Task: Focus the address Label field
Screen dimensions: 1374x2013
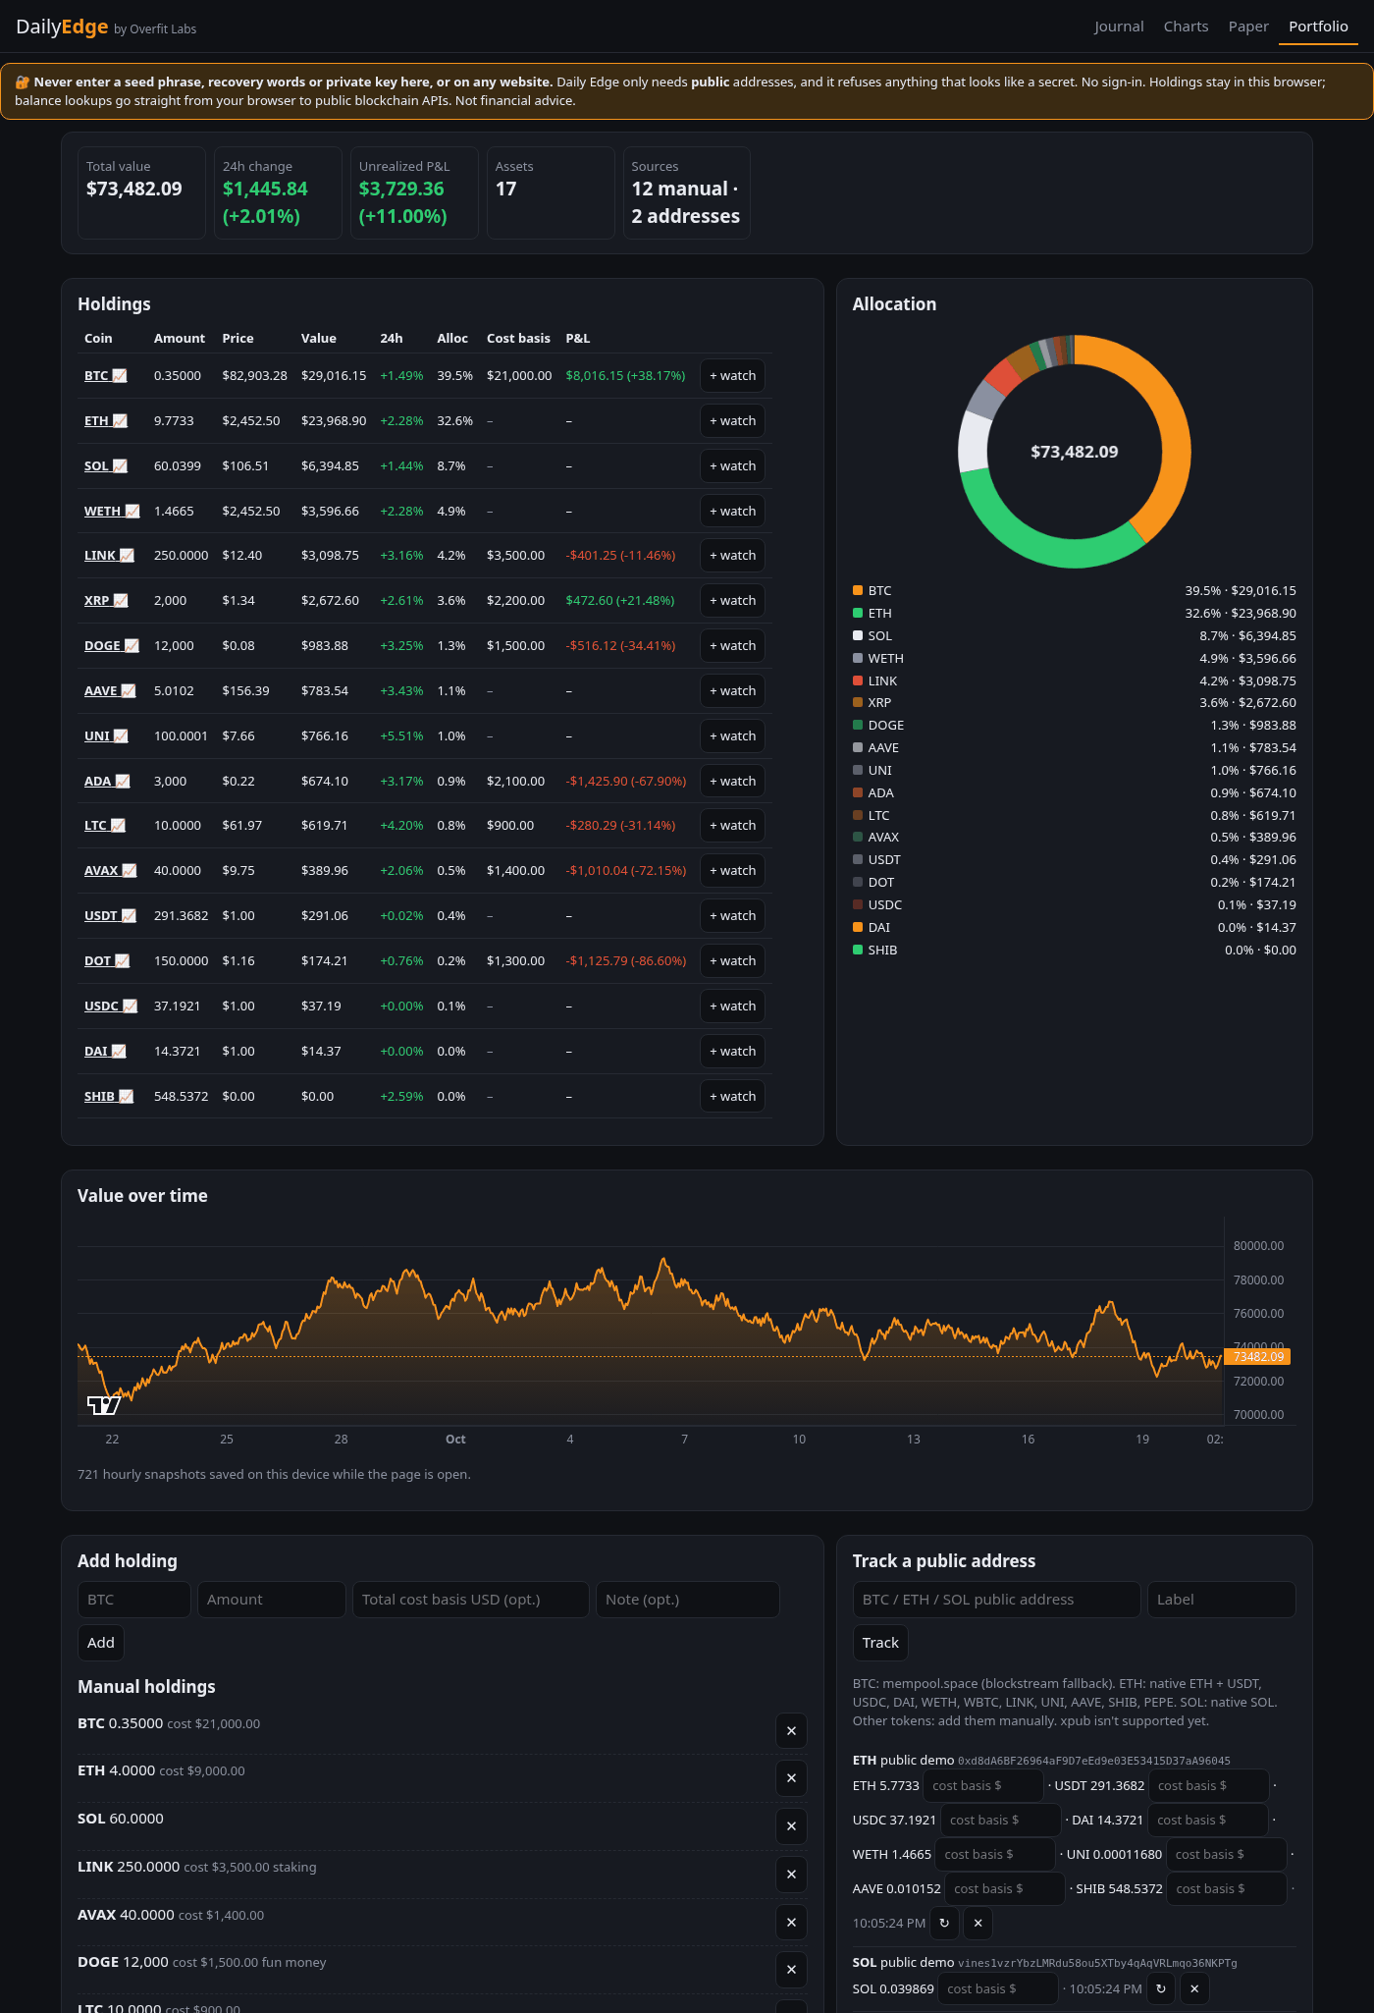Action: tap(1222, 1600)
